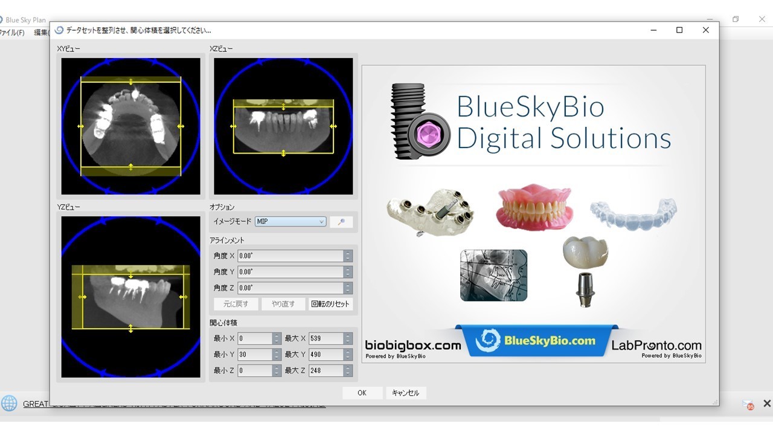773x435 pixels.
Task: Click the 角度 Y input field
Action: tap(290, 272)
